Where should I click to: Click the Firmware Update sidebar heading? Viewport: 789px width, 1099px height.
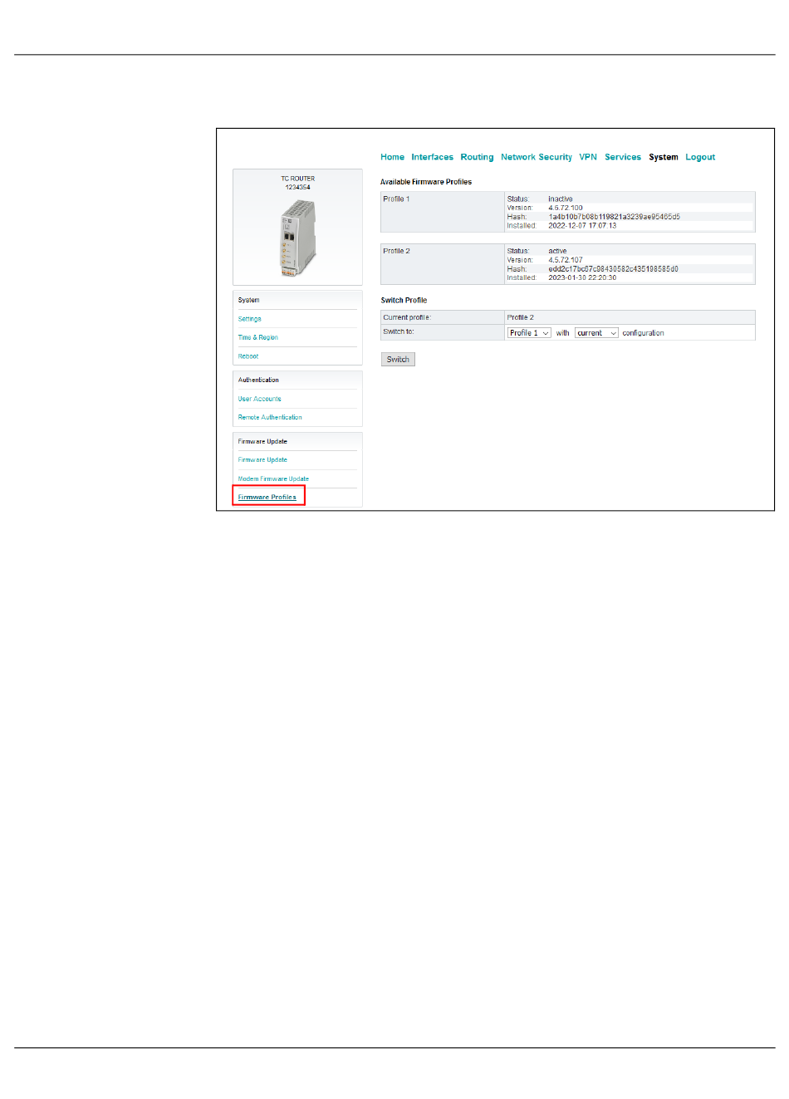(262, 441)
